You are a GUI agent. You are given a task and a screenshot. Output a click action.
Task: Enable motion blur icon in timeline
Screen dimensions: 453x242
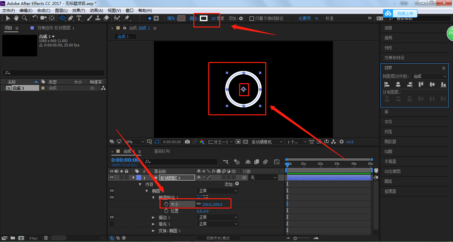coord(265,162)
